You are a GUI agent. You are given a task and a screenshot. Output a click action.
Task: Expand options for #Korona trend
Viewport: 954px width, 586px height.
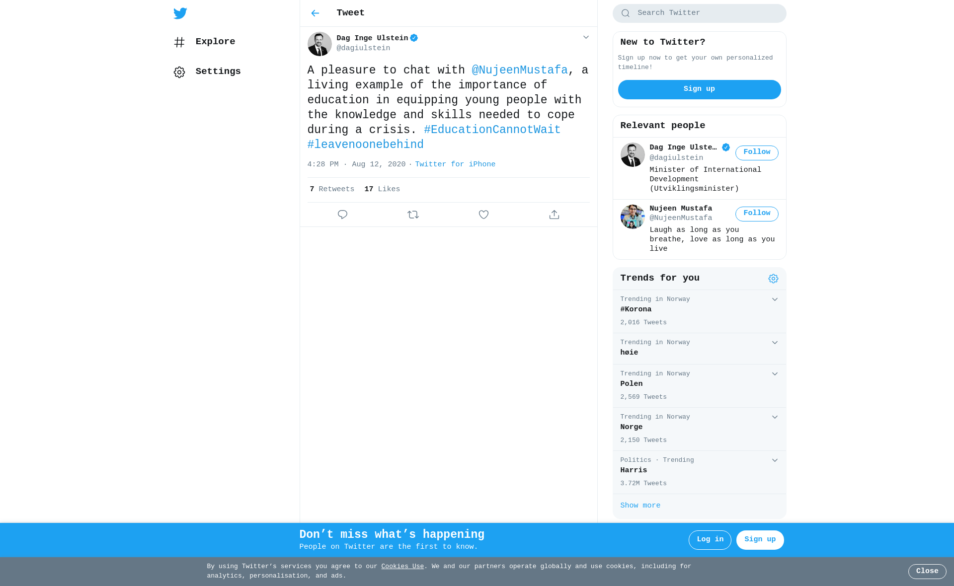pyautogui.click(x=775, y=299)
